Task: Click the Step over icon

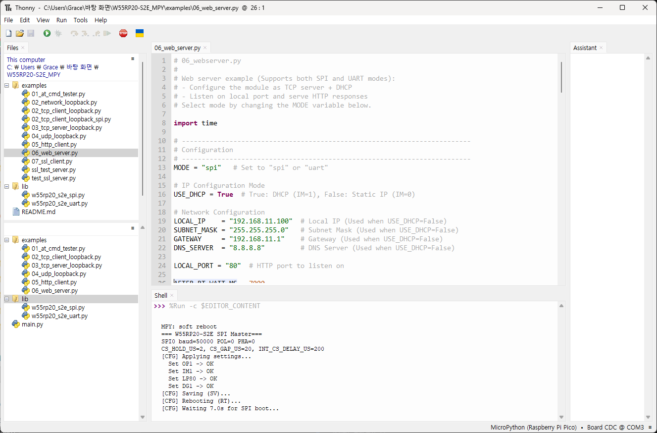Action: tap(74, 33)
